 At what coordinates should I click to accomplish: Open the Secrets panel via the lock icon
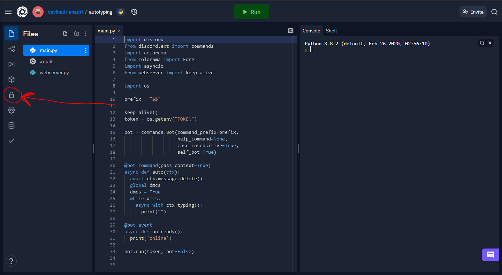11,95
